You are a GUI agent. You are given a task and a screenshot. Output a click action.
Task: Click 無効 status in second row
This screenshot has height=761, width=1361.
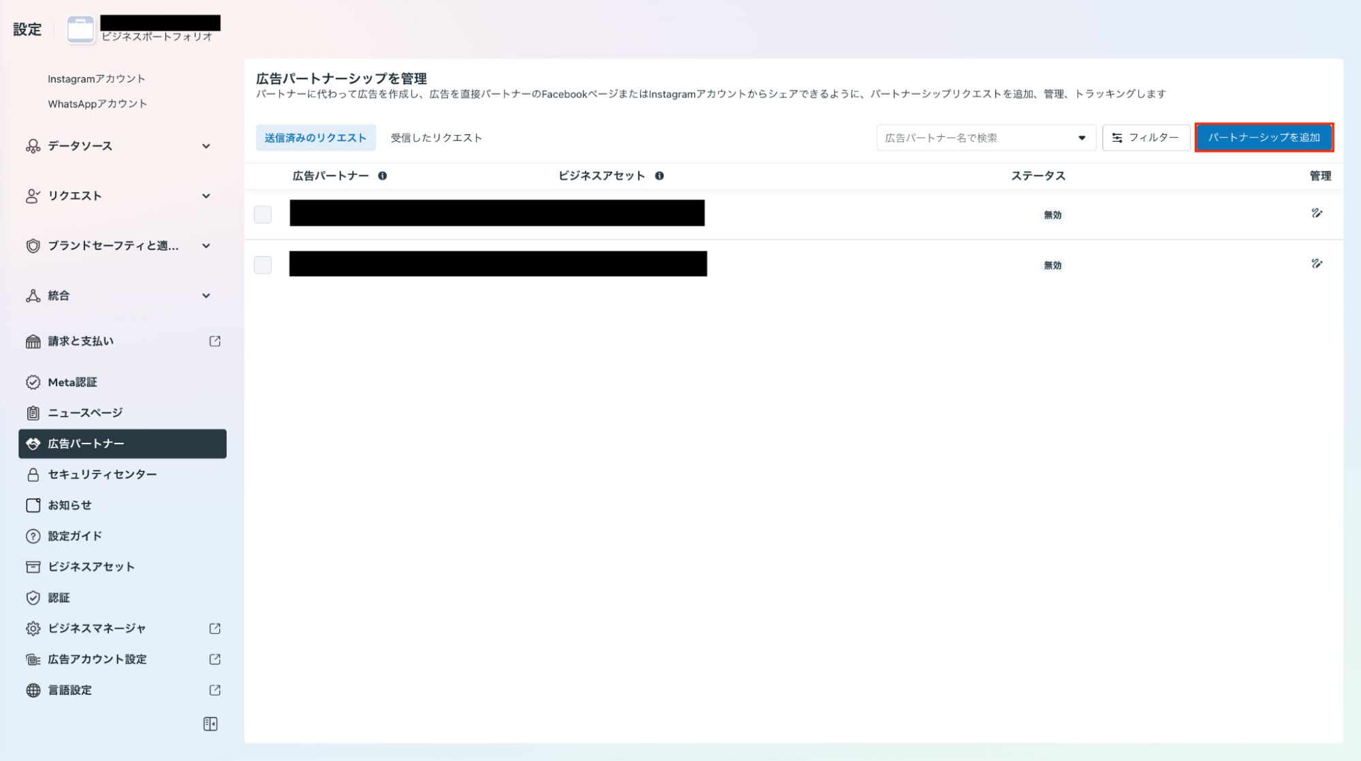pyautogui.click(x=1053, y=266)
